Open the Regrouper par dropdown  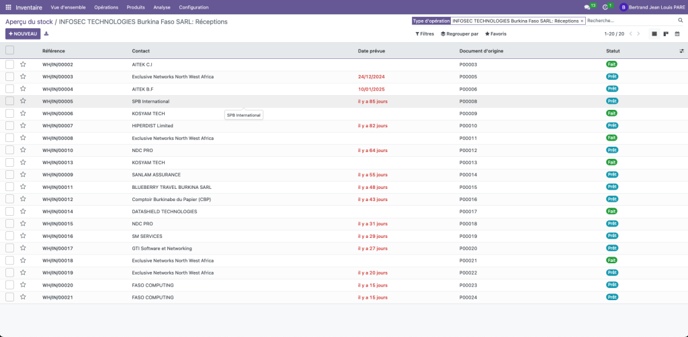tap(460, 33)
